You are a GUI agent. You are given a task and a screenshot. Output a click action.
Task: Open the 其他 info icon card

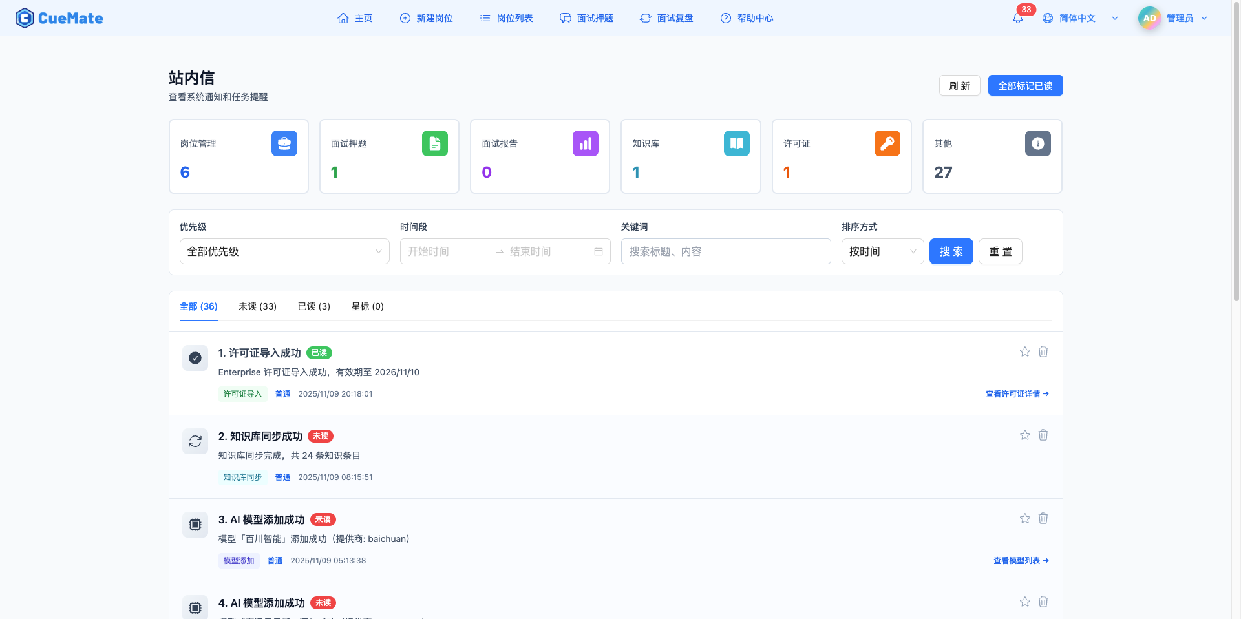1037,143
